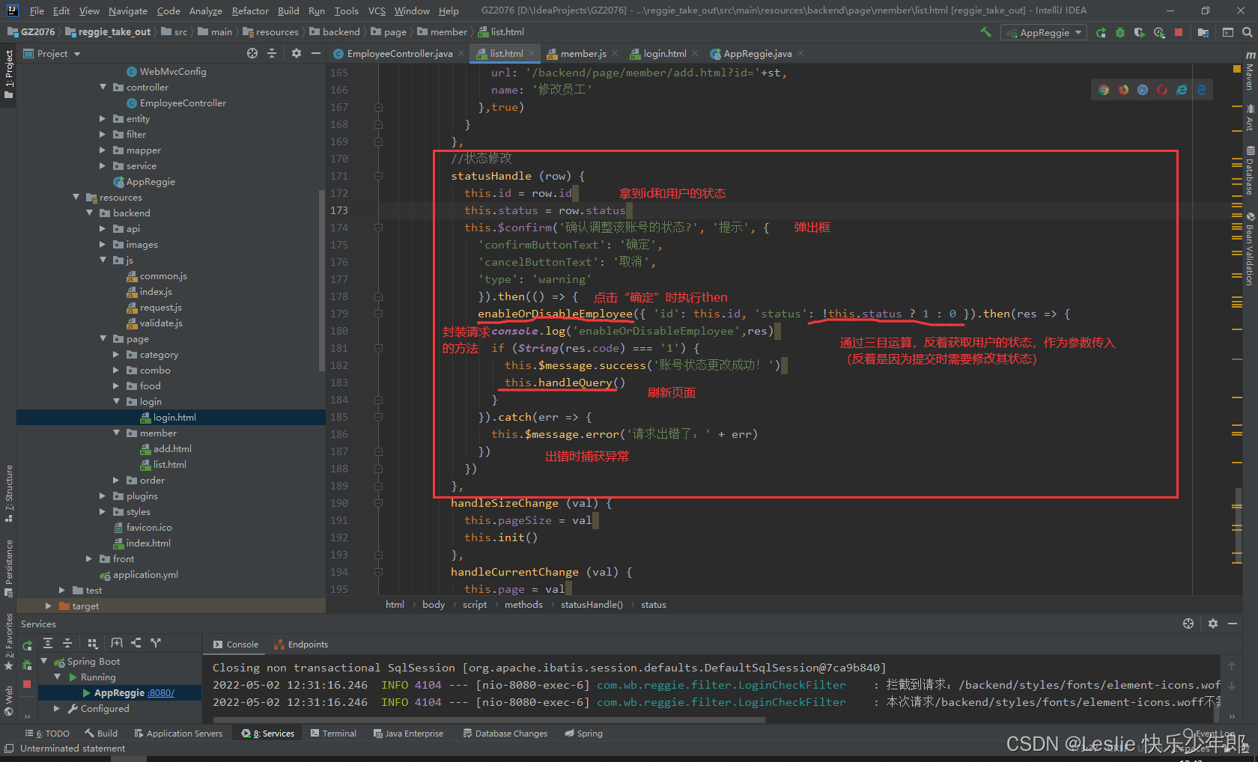Image resolution: width=1258 pixels, height=762 pixels.
Task: Expand all nodes in Services toolbar
Action: tap(48, 643)
